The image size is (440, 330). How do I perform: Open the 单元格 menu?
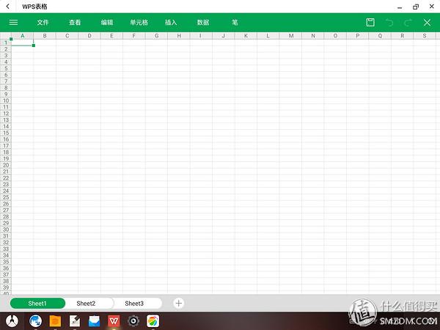coord(139,23)
